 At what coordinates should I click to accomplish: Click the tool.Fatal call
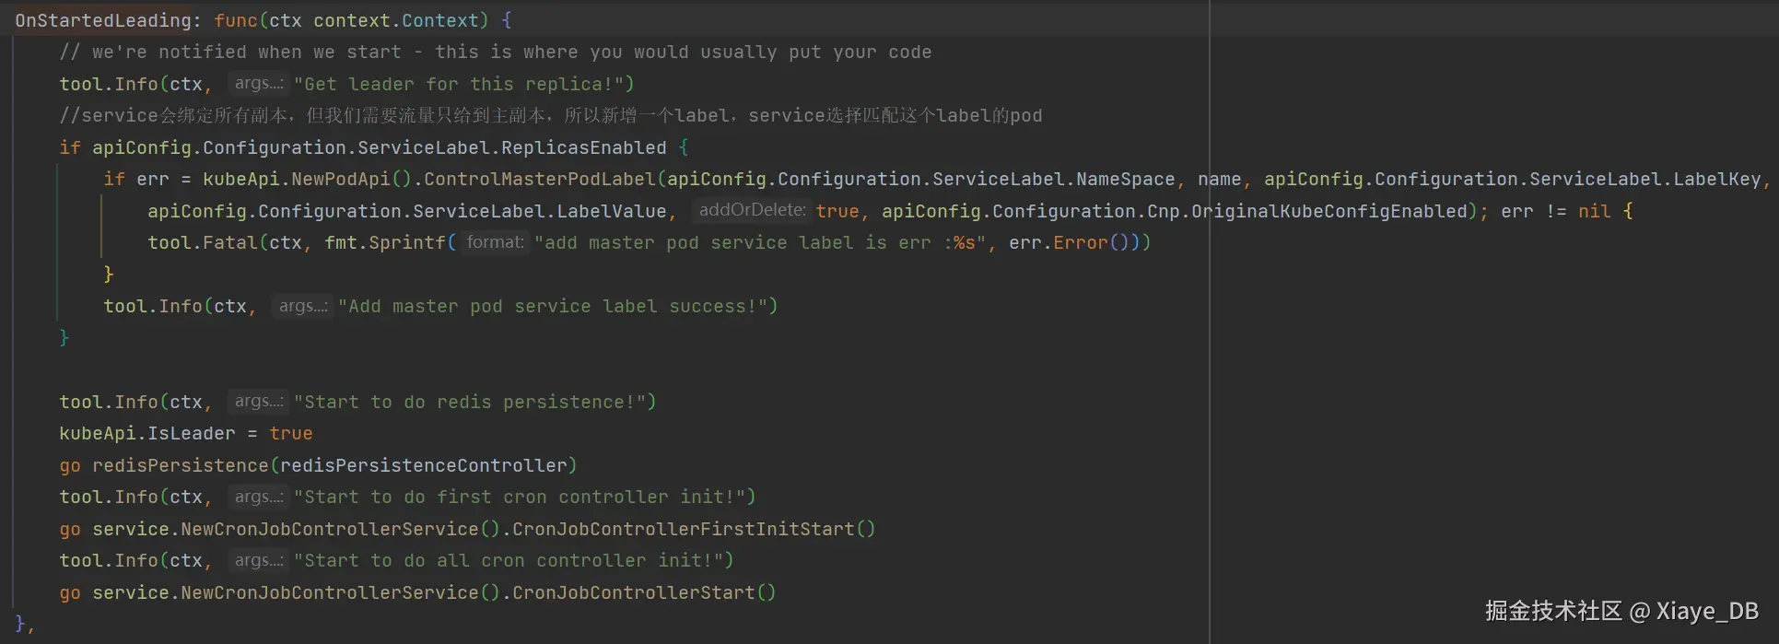[x=203, y=242]
